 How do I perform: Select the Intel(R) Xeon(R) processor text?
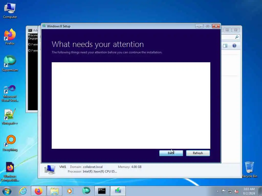pos(100,171)
